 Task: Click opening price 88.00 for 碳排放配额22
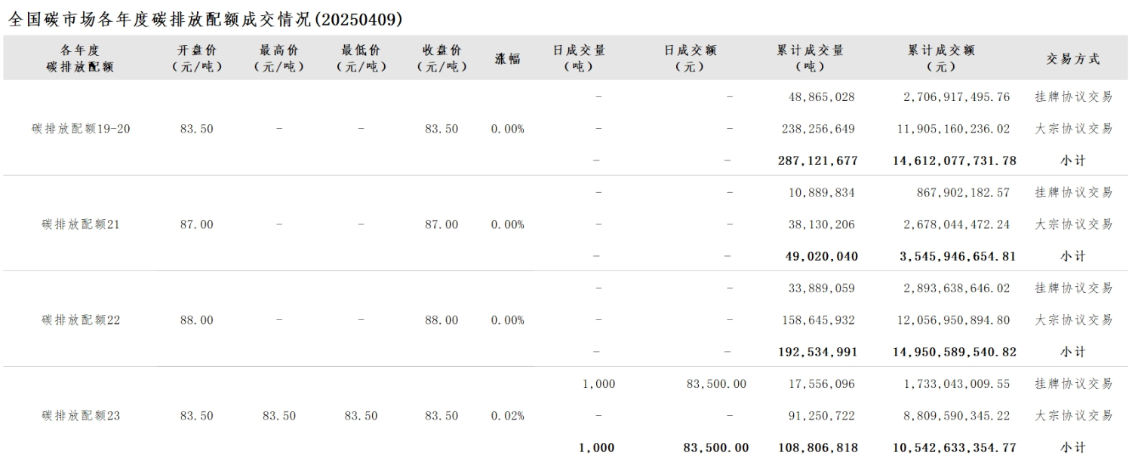click(197, 320)
